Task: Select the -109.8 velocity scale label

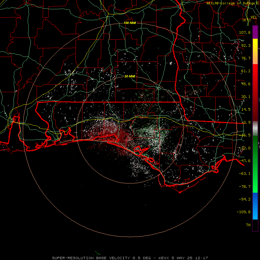Action: [x=244, y=212]
